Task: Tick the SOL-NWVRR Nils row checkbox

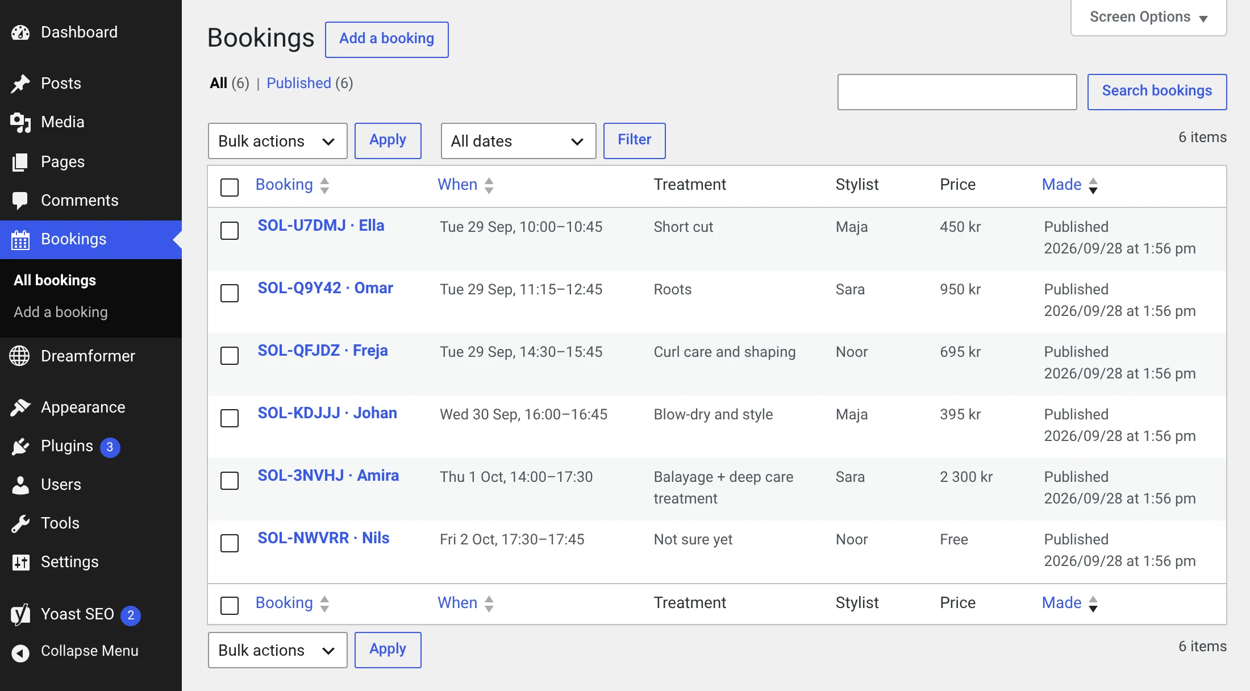Action: pos(230,543)
